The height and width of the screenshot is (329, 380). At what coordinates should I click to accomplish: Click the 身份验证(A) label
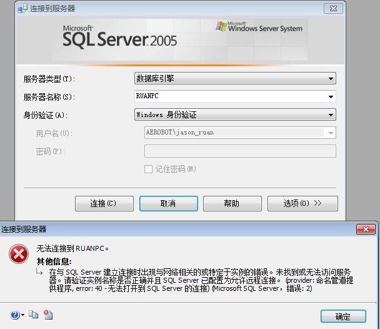point(46,115)
